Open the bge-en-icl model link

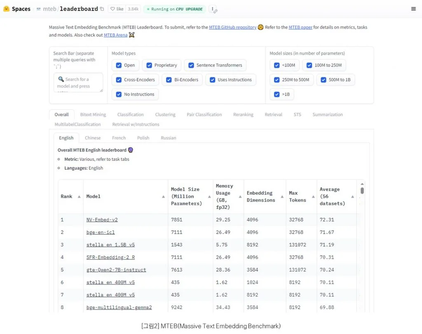101,232
